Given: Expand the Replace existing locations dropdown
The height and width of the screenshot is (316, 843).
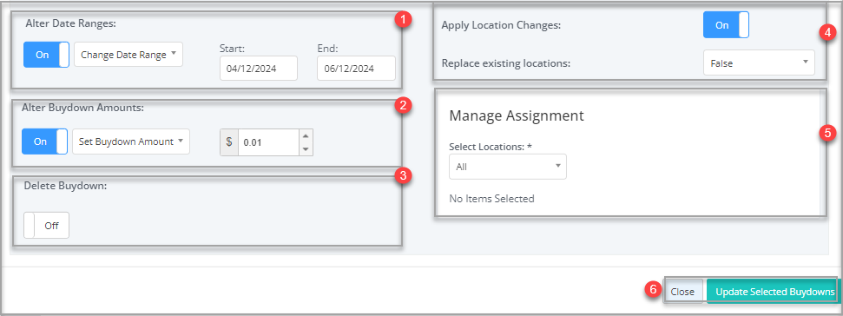Looking at the screenshot, I should click(x=759, y=63).
